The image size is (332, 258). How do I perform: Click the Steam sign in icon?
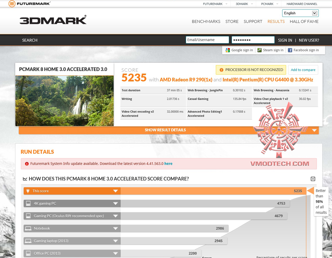point(260,50)
